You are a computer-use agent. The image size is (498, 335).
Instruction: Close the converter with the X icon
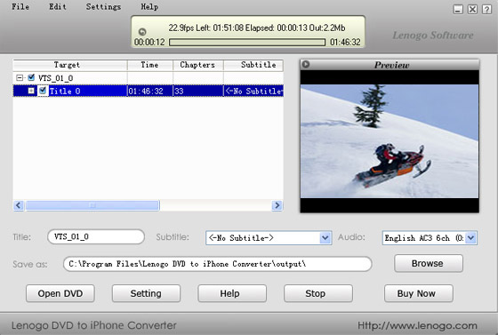tap(472, 9)
